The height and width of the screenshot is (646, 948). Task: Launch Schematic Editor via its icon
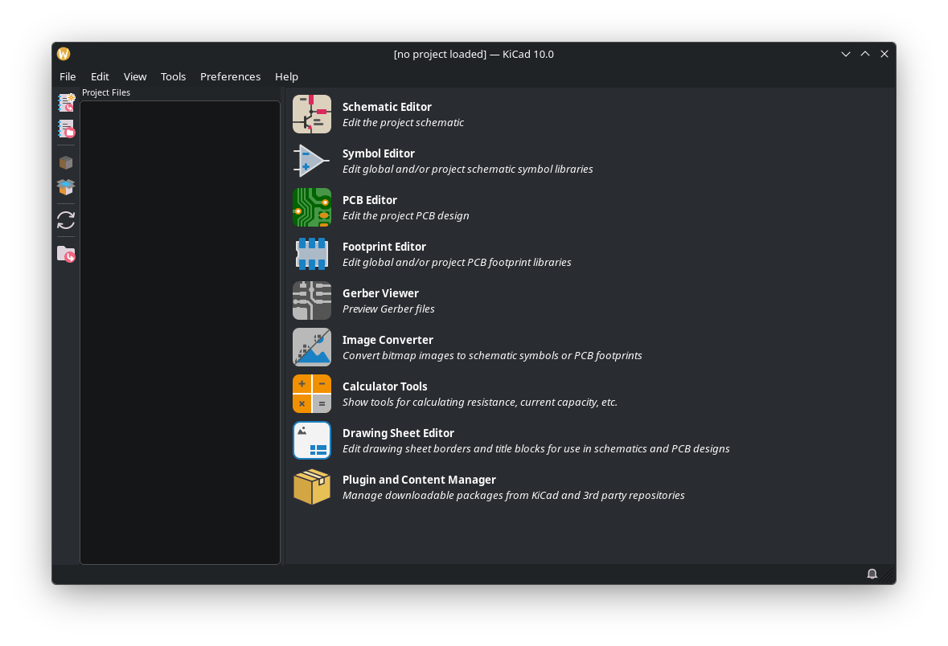[312, 114]
